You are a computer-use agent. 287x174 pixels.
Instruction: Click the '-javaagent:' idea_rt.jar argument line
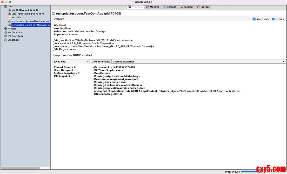(166, 91)
